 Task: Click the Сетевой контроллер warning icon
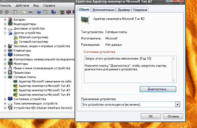16,42
